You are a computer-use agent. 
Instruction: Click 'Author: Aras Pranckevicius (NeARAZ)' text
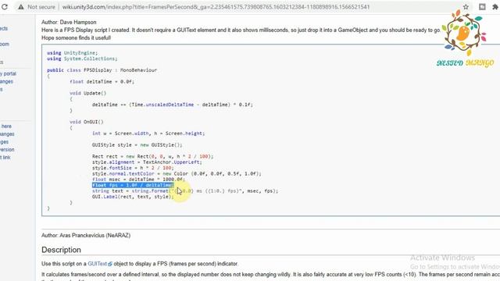[86, 236]
